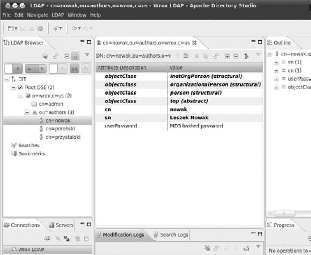The height and width of the screenshot is (255, 311).
Task: Switch to Modification Logs tab
Action: tap(121, 235)
